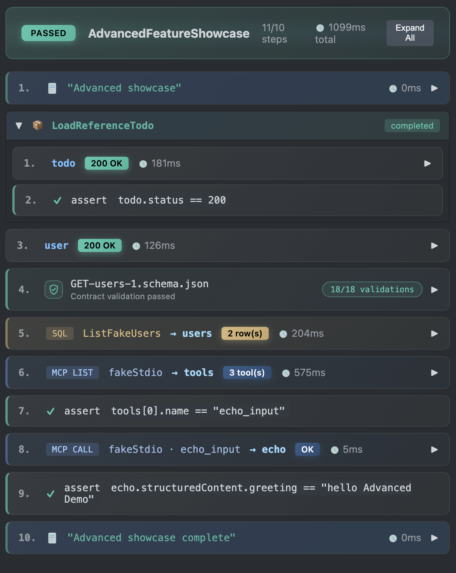Click the clock icon in the "Advanced showcase complete" step 10 row
The image size is (456, 573).
point(393,538)
